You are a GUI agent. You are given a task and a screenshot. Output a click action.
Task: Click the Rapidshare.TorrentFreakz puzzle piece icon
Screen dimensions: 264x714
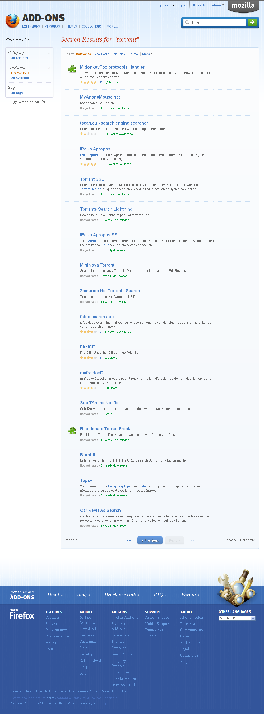(x=72, y=430)
